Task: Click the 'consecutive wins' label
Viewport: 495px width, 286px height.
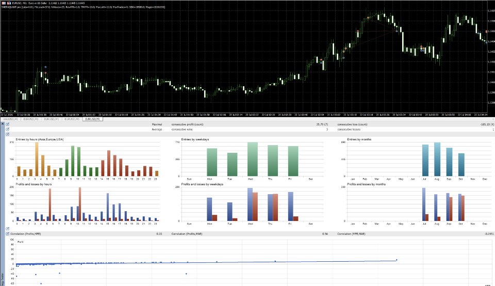Action: (x=182, y=130)
